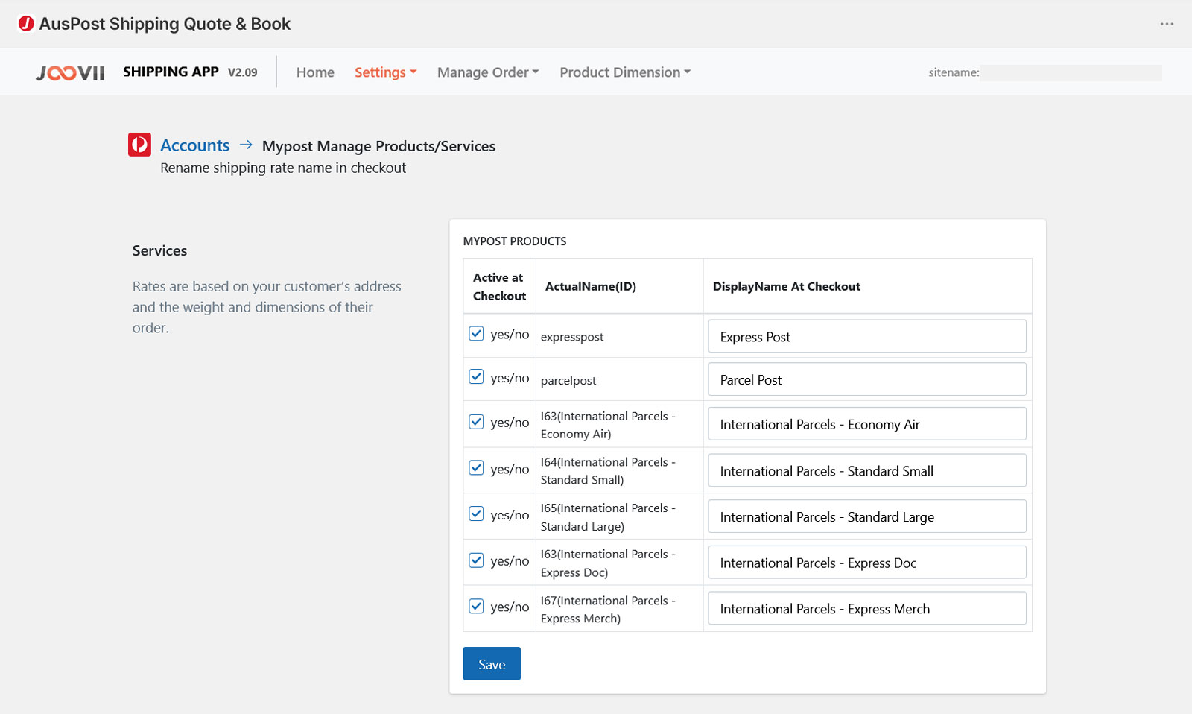1192x714 pixels.
Task: Edit the Economy Air display name field
Action: point(866,424)
